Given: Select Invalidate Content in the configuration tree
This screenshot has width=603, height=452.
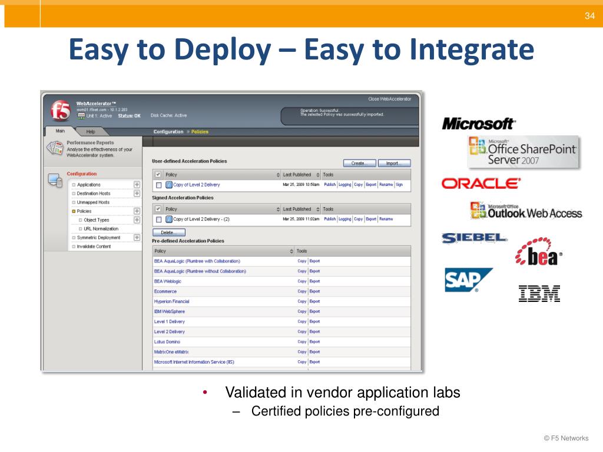Looking at the screenshot, I should click(x=94, y=247).
